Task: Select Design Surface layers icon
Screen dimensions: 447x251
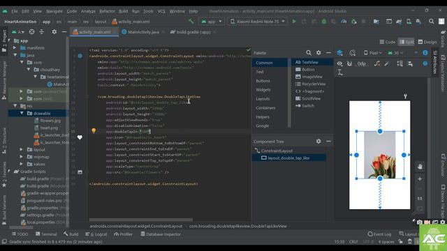Action: tap(339, 53)
